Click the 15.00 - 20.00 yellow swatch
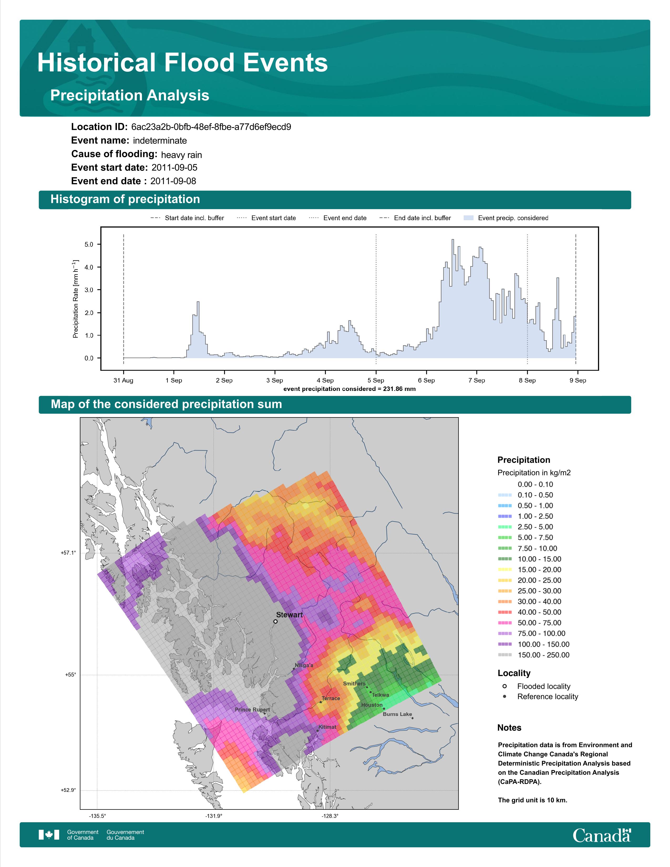The width and height of the screenshot is (670, 867). point(504,570)
